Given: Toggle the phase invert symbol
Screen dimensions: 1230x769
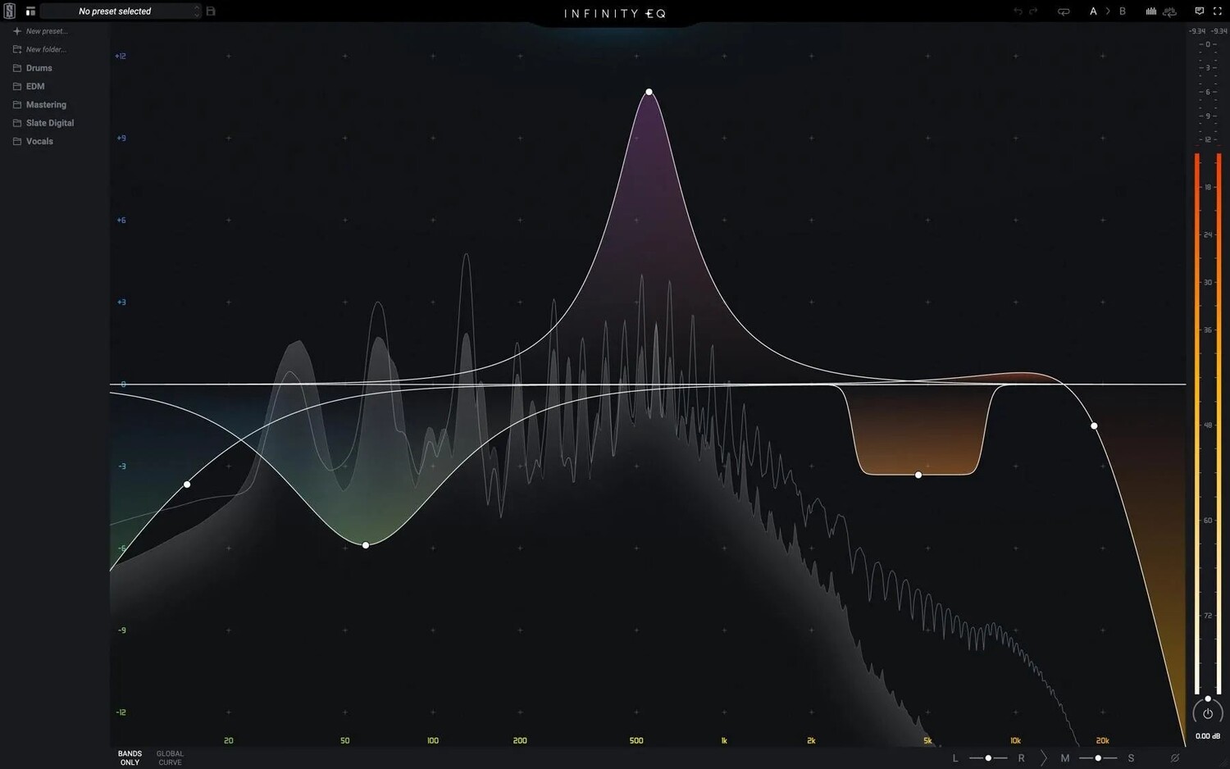Looking at the screenshot, I should tap(1174, 758).
